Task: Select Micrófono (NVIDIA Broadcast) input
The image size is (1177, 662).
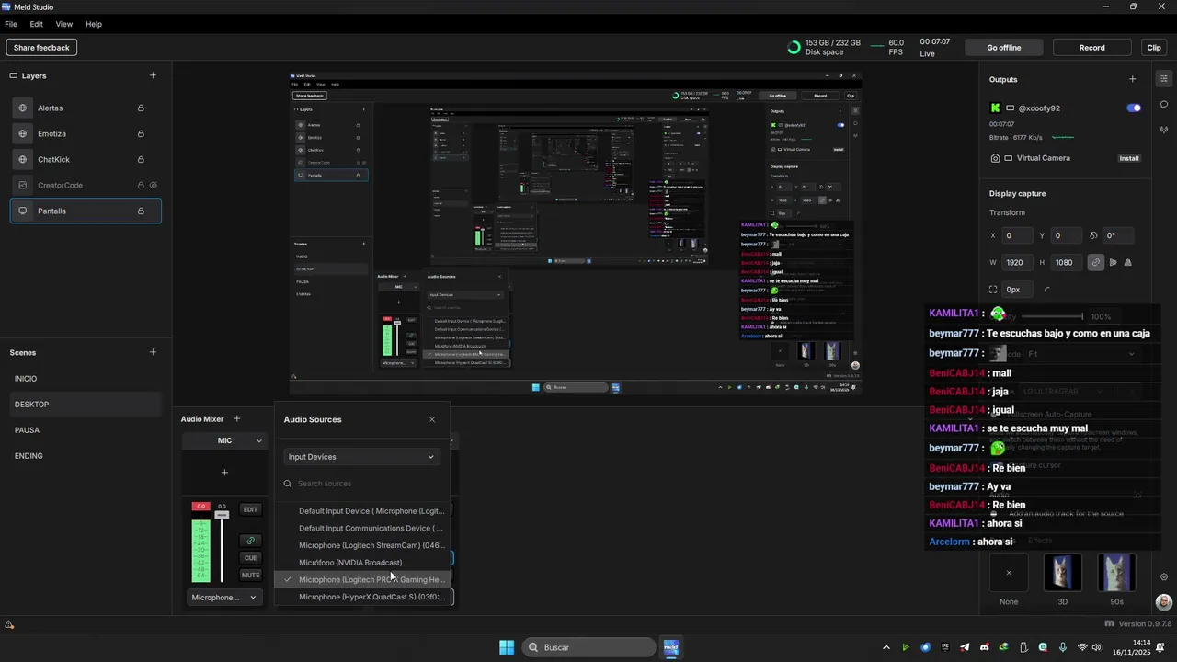Action: tap(364, 563)
